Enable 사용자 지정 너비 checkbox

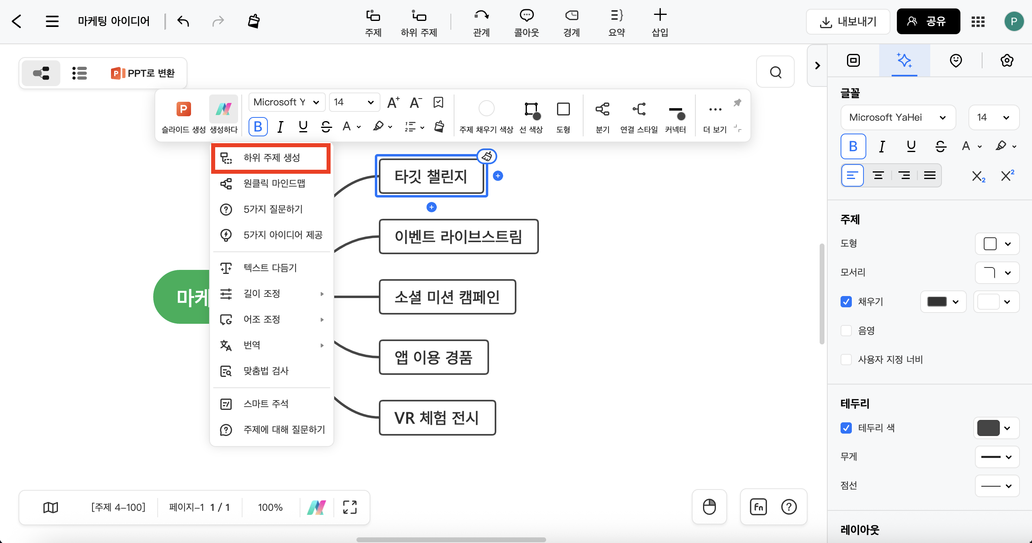846,360
